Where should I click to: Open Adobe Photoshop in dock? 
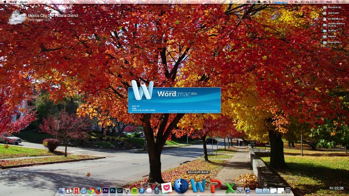click(x=113, y=191)
